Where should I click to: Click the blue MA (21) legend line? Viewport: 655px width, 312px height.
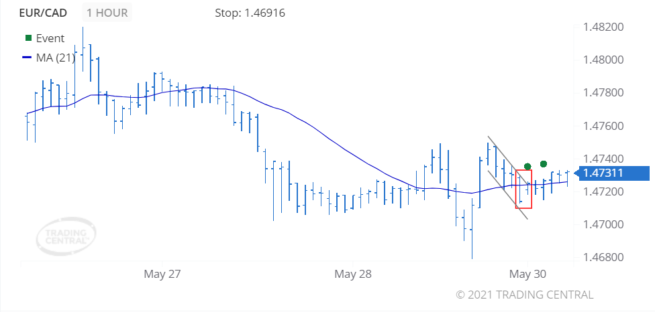[27, 58]
